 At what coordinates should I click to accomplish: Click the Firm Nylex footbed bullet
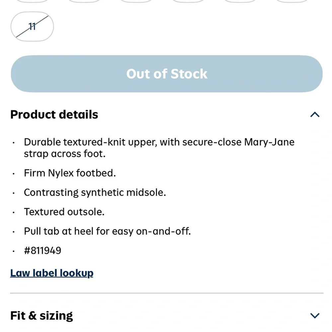(70, 173)
